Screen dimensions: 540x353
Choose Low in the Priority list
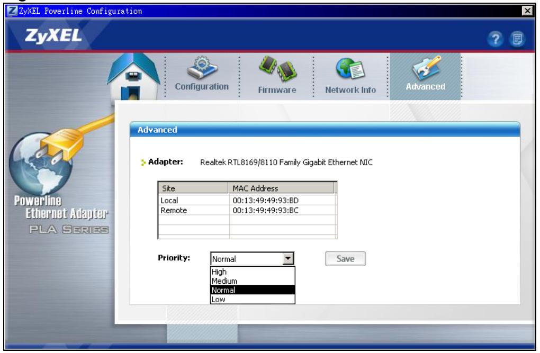tap(253, 299)
